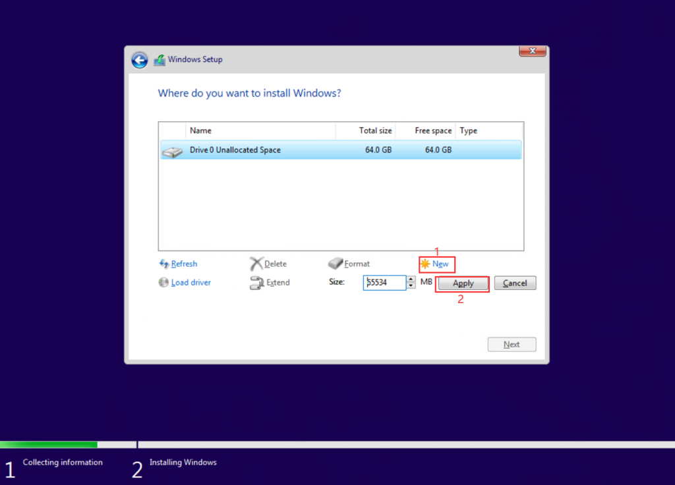The width and height of the screenshot is (675, 485).
Task: Sort by the Free space column header
Action: 425,130
